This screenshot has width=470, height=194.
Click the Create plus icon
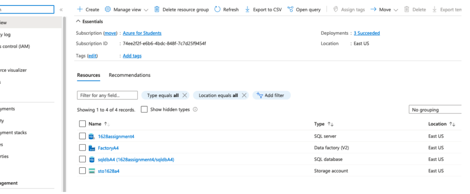coord(80,9)
